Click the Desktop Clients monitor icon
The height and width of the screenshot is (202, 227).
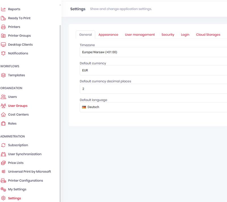[x=3, y=45]
